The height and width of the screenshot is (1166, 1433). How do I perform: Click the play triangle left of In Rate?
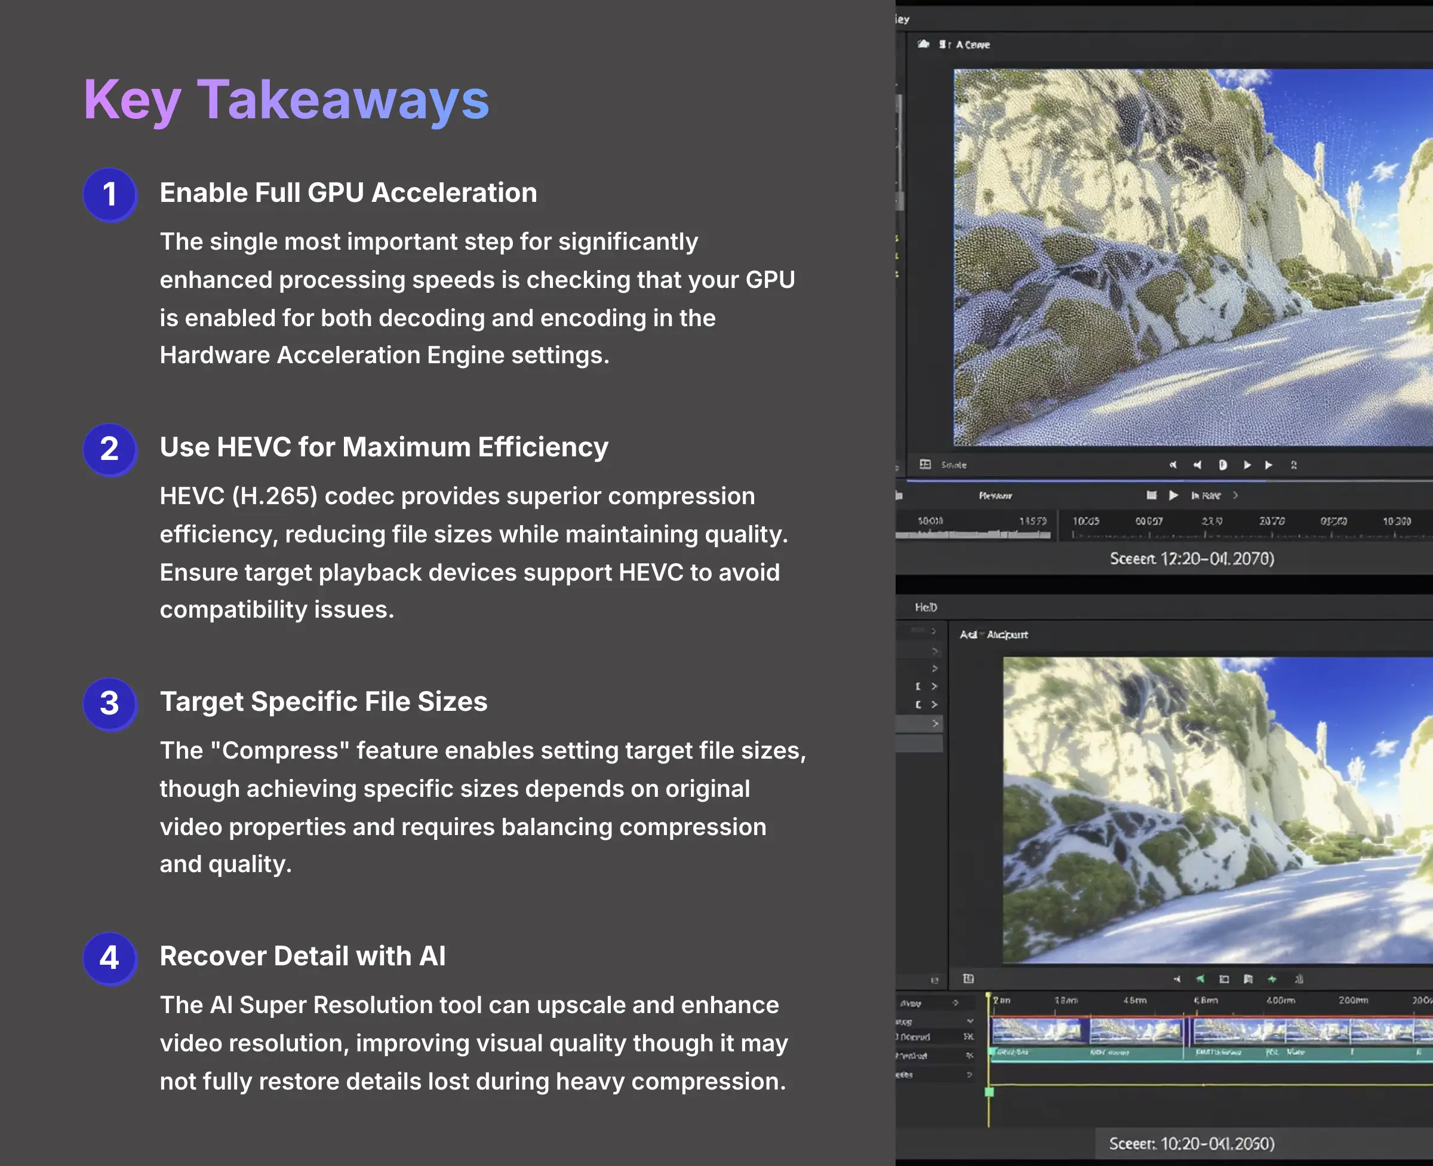1173,495
